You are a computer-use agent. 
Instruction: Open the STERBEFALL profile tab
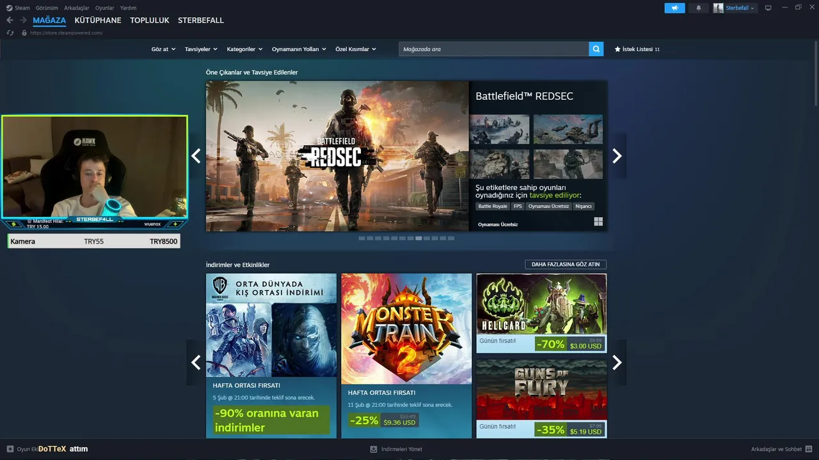(201, 20)
